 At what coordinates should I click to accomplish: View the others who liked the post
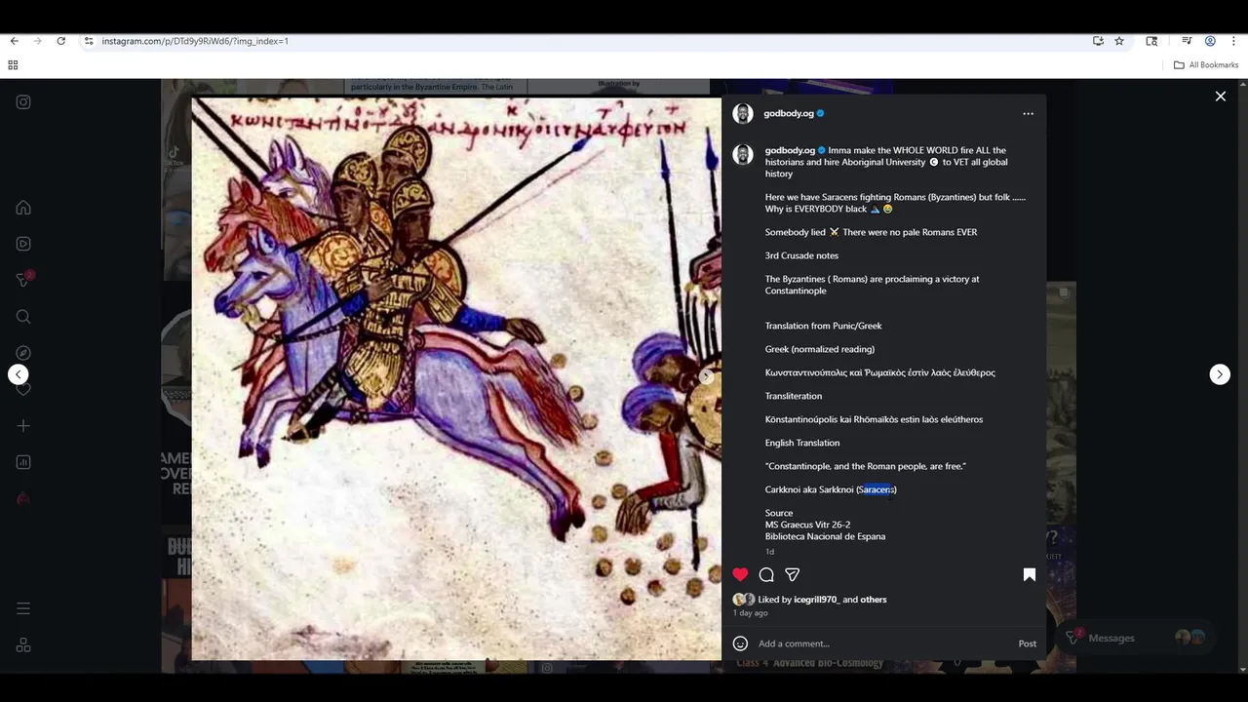[x=874, y=600]
